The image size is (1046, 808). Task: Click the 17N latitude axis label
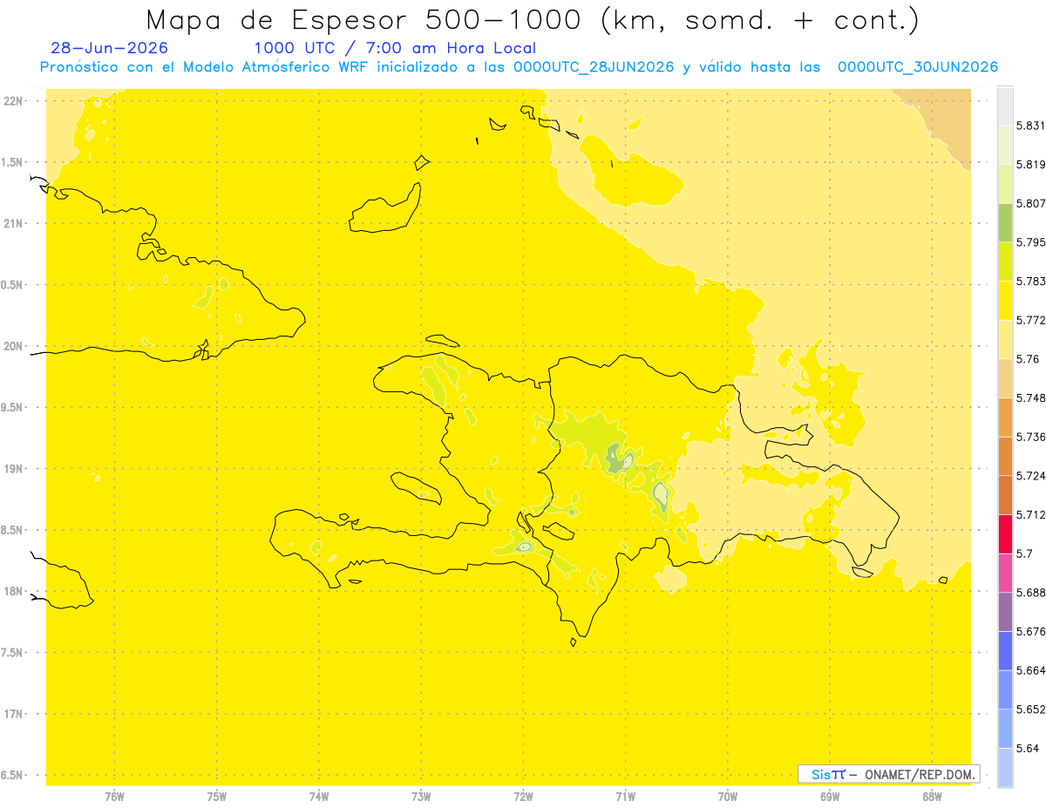(x=14, y=714)
